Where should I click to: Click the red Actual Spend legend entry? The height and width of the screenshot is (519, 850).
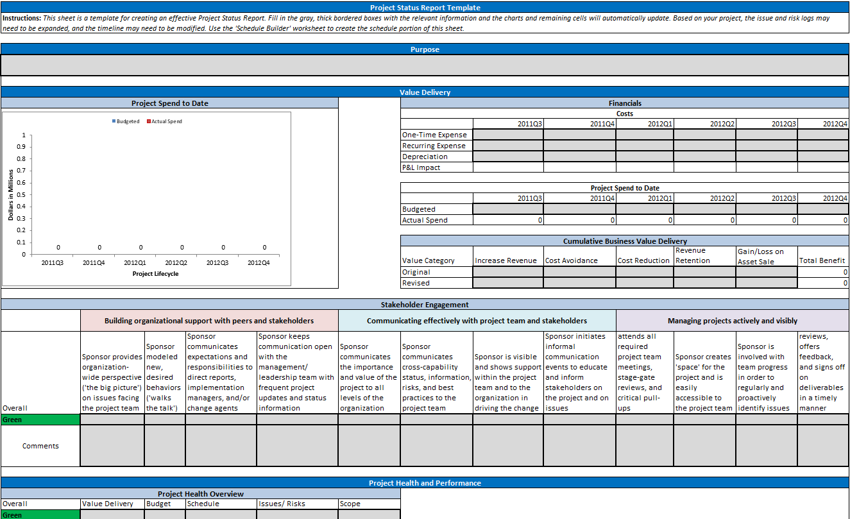click(164, 121)
